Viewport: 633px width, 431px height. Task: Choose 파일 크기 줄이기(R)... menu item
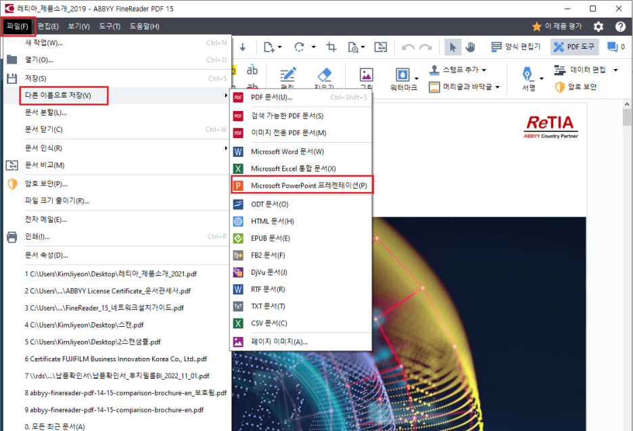[117, 201]
